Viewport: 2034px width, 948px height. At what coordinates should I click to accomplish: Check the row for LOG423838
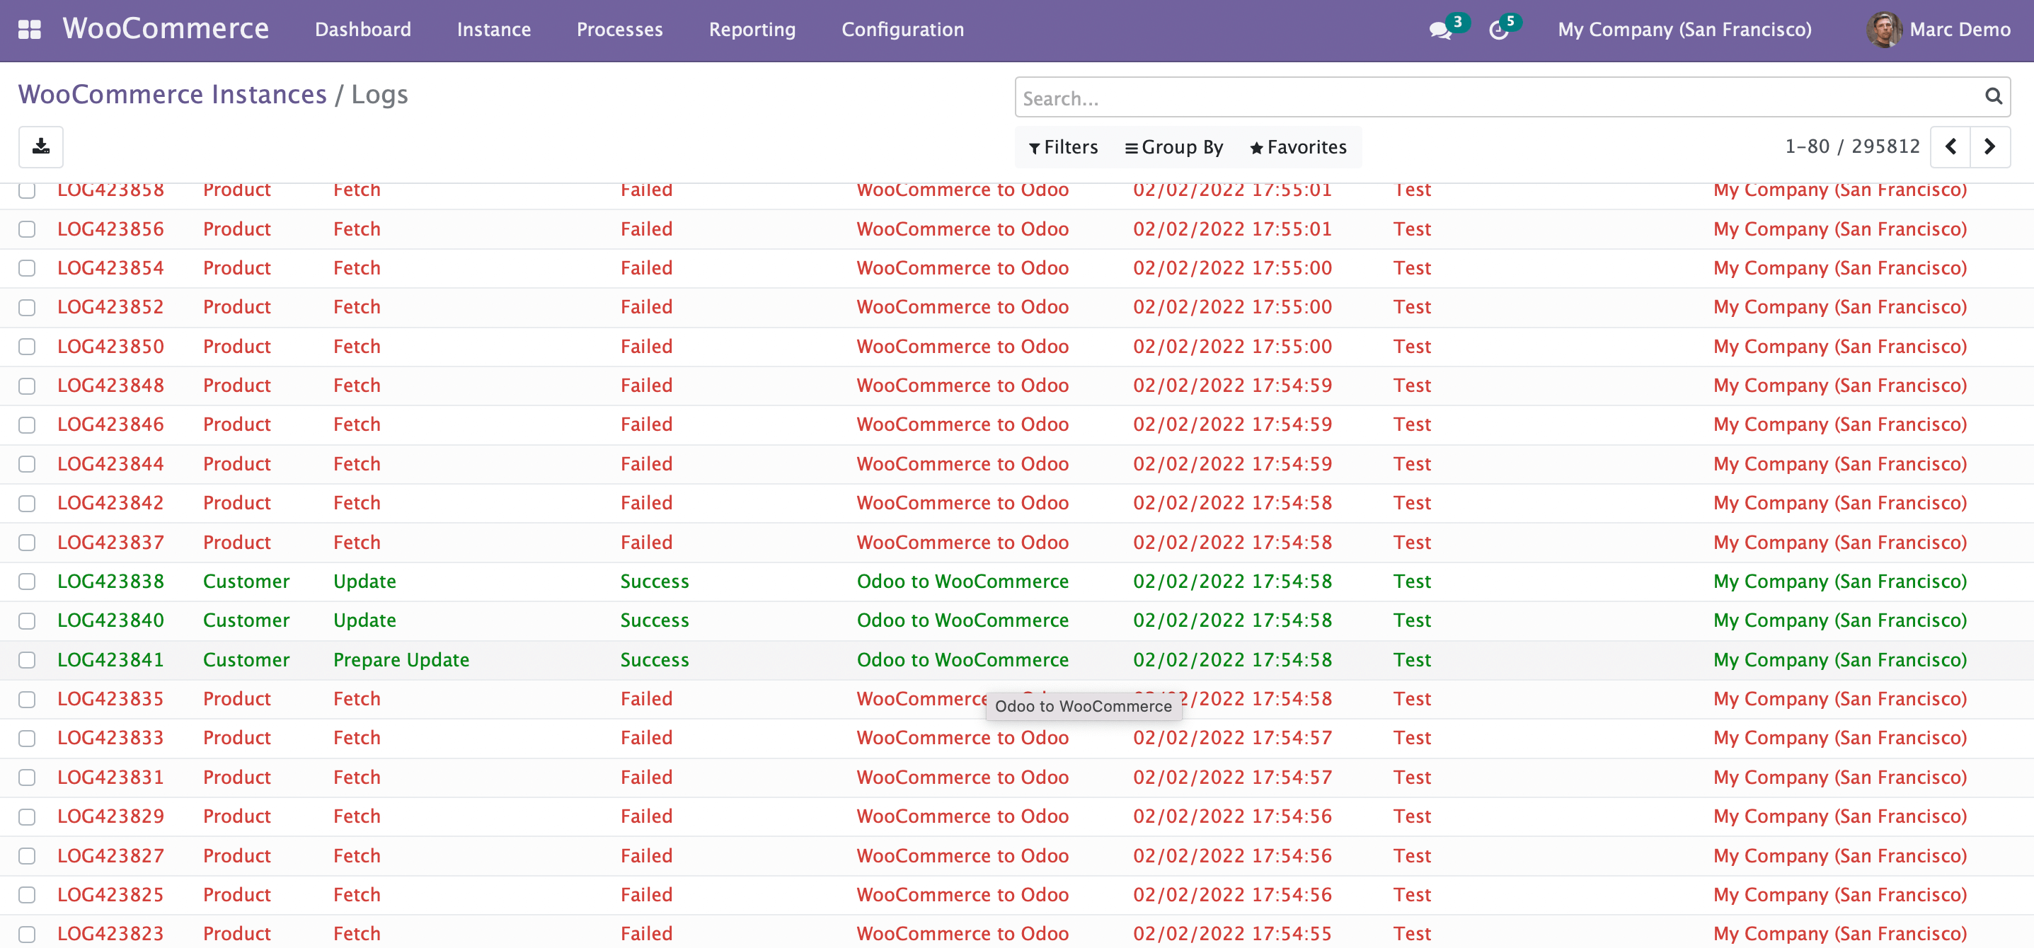click(27, 581)
